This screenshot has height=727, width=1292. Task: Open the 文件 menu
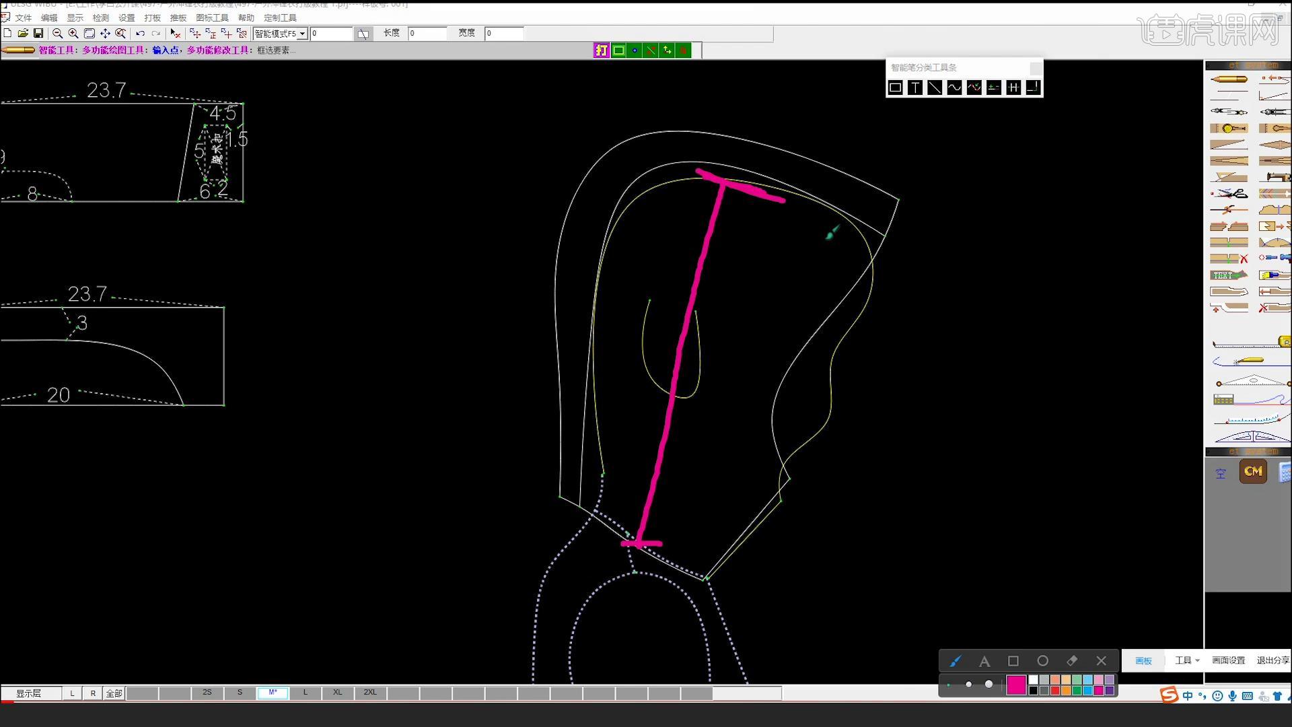(x=23, y=18)
